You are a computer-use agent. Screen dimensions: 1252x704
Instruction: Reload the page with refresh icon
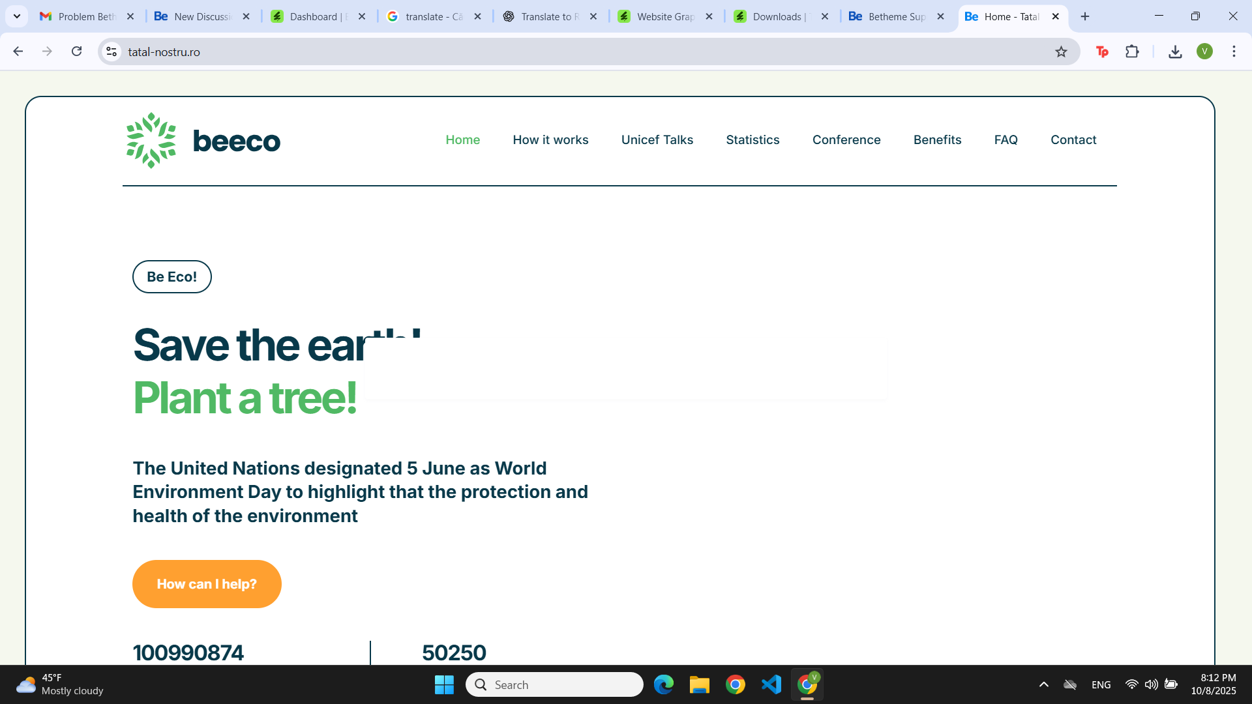click(x=76, y=51)
